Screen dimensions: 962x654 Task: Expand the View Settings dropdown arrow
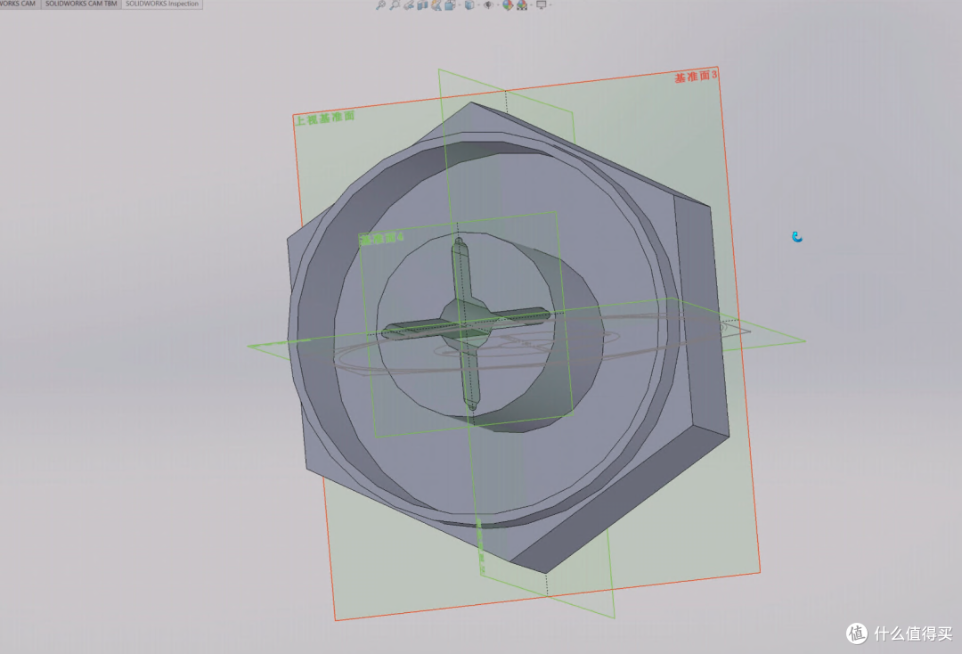click(x=550, y=5)
